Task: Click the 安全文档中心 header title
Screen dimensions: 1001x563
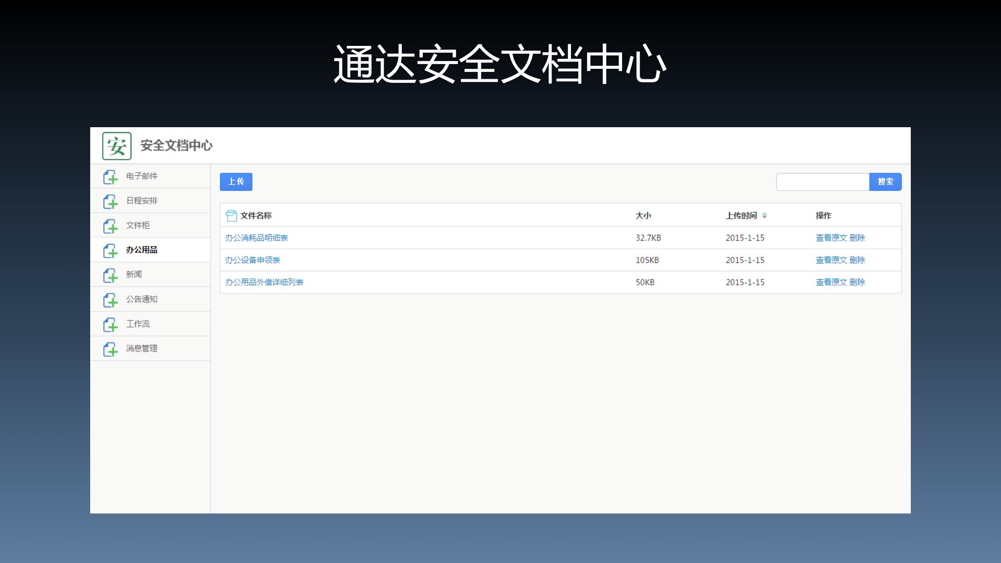Action: pyautogui.click(x=176, y=145)
